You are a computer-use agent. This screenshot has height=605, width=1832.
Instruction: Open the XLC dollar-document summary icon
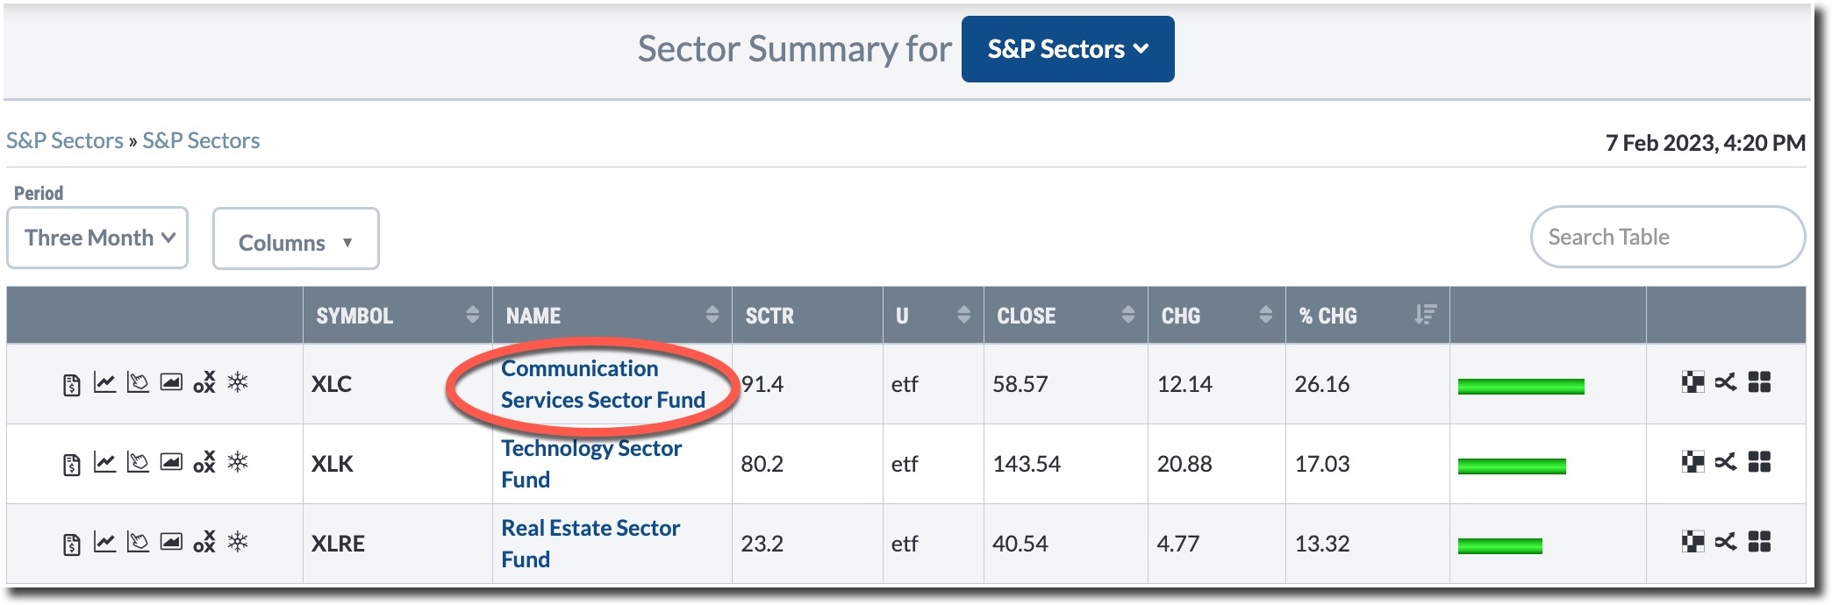pyautogui.click(x=72, y=384)
